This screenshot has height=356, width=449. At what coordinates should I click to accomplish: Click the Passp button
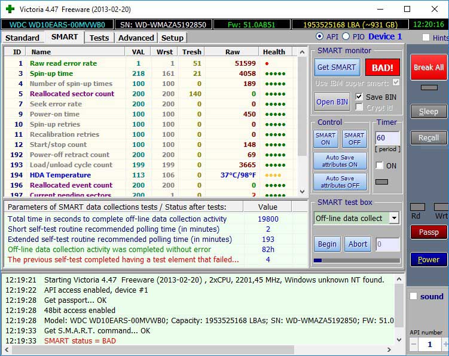429,232
